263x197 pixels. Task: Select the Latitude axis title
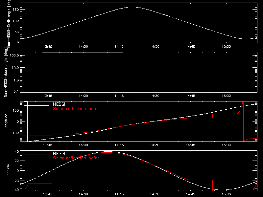[x=8, y=171]
